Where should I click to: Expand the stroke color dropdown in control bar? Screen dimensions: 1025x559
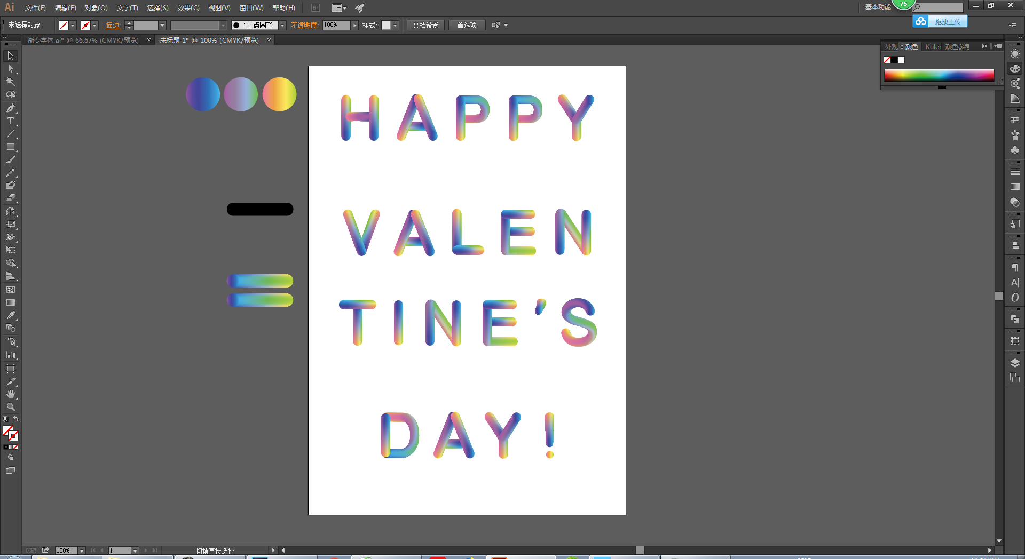tap(94, 26)
